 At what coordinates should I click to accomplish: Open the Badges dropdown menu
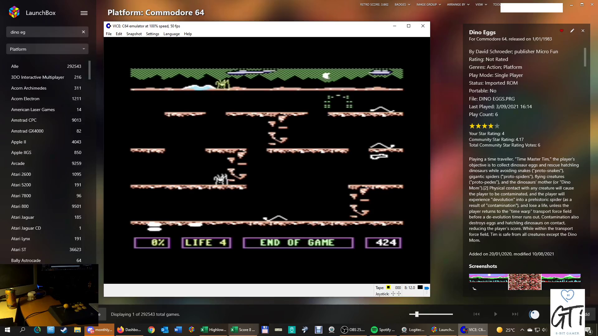point(402,5)
